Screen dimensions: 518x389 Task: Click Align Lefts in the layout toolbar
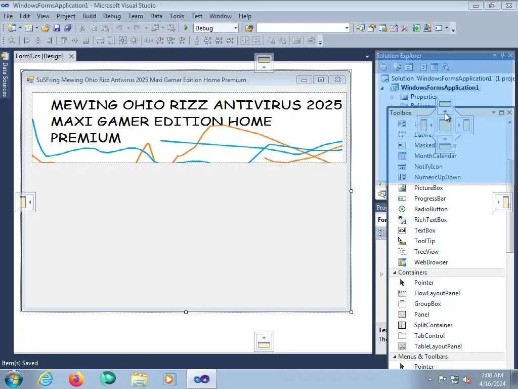click(x=27, y=41)
